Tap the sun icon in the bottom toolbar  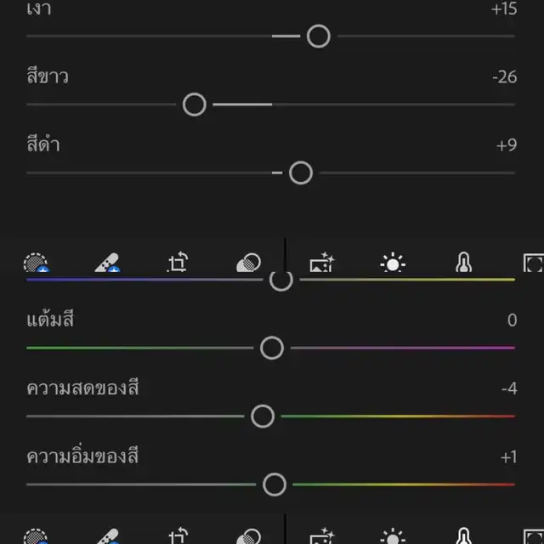point(393,536)
